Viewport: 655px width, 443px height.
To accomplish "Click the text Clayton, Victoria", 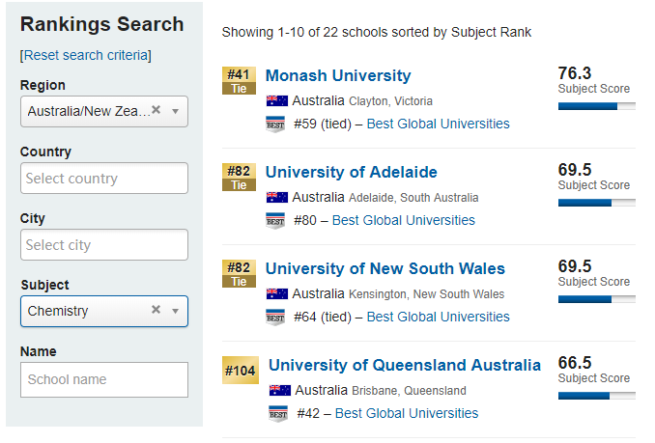I will pos(390,101).
